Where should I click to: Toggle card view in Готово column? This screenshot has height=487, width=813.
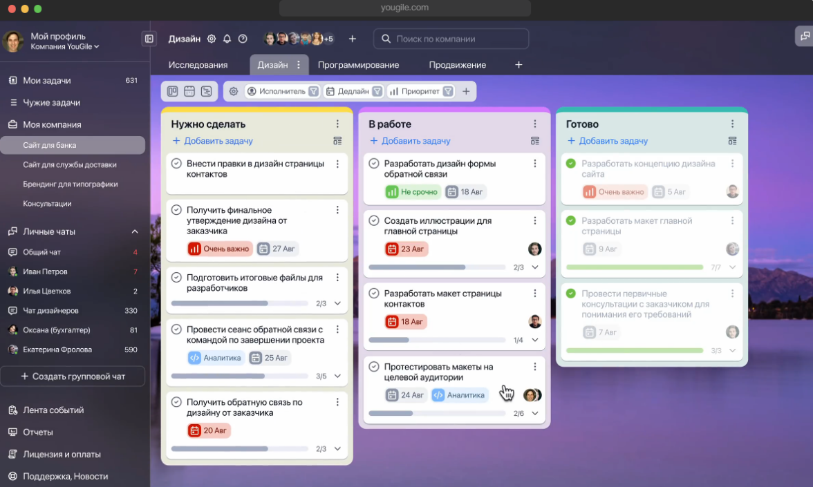coord(733,141)
